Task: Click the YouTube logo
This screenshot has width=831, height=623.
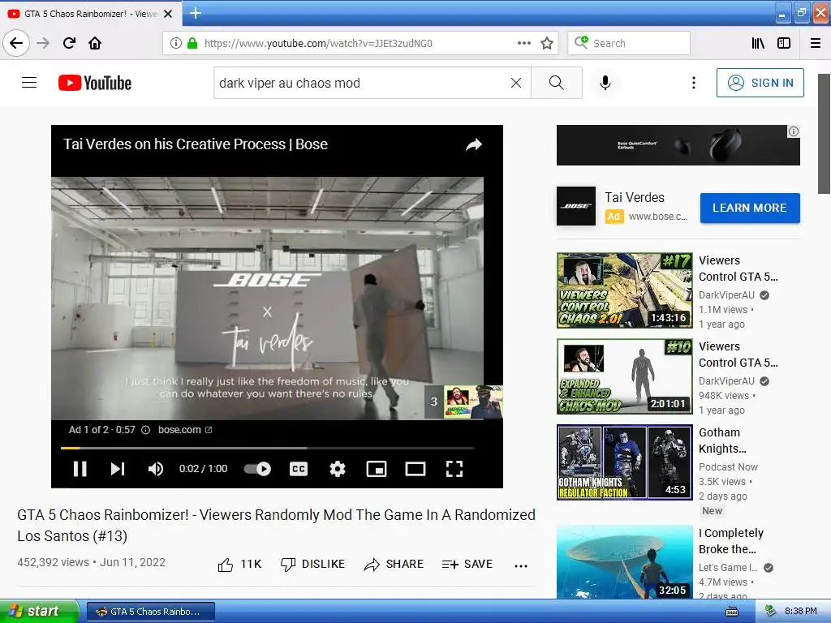Action: pos(95,83)
